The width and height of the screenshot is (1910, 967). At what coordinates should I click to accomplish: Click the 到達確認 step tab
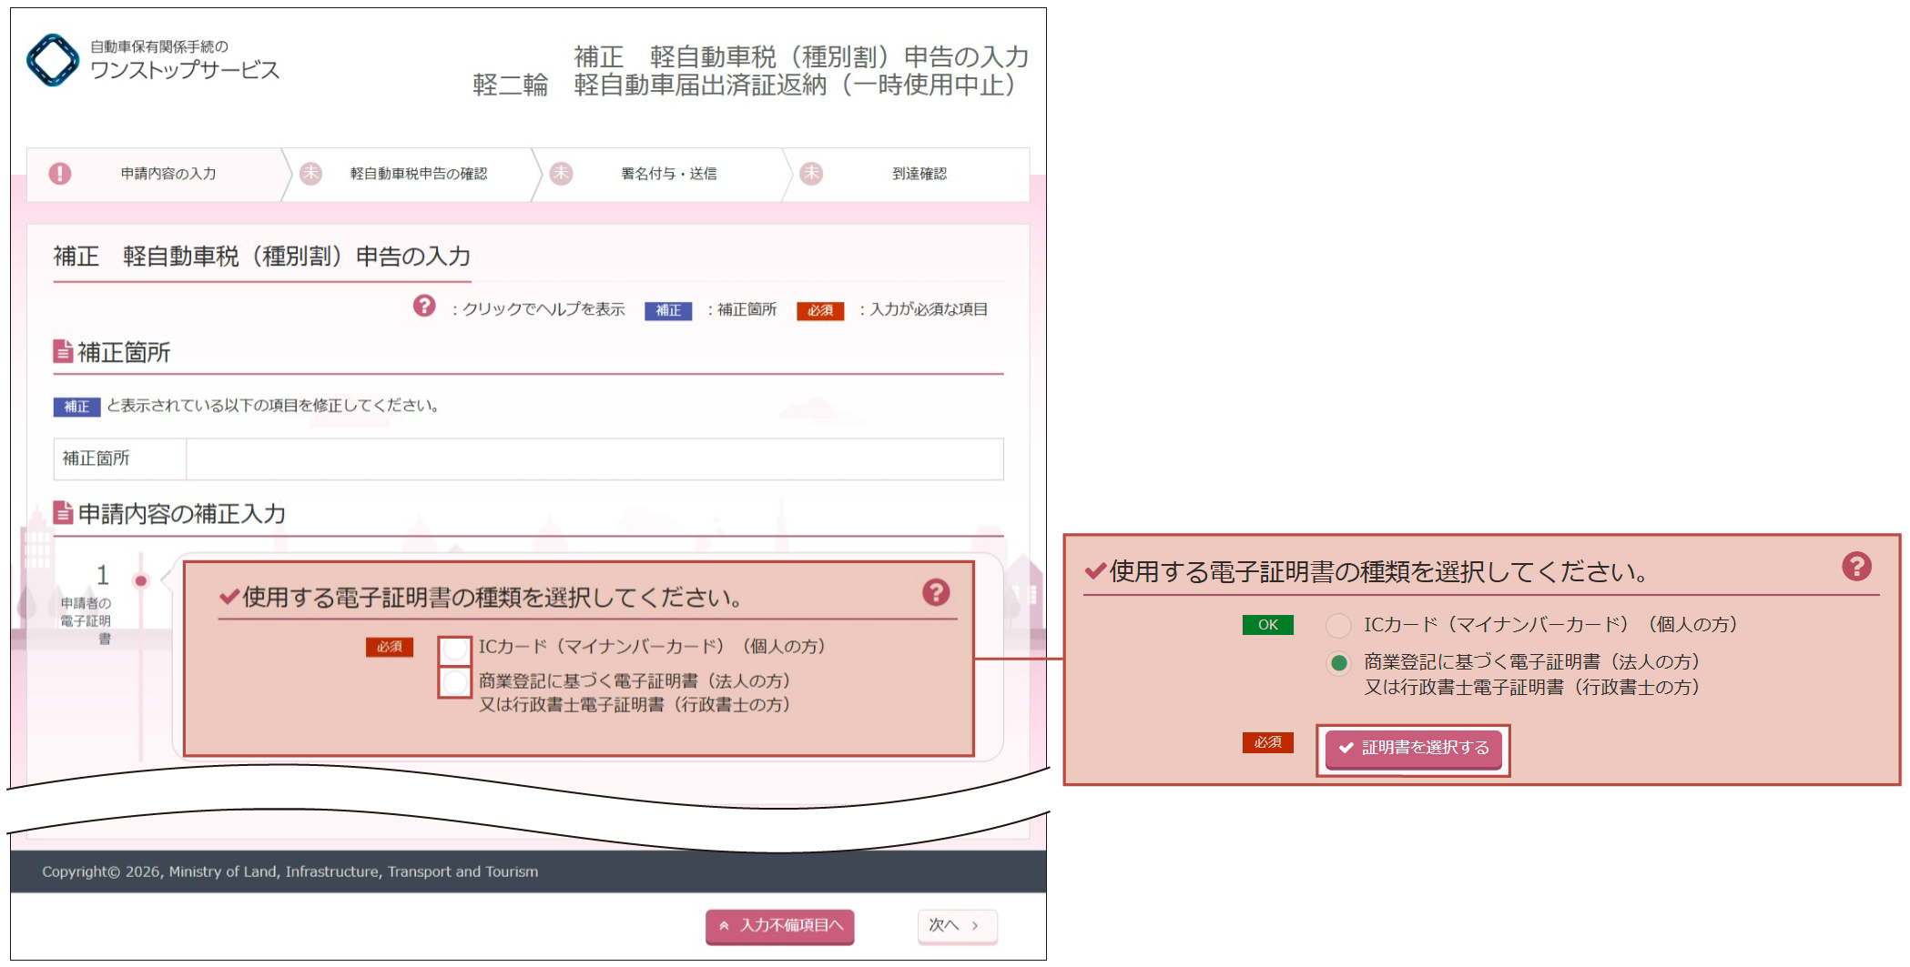click(x=919, y=174)
